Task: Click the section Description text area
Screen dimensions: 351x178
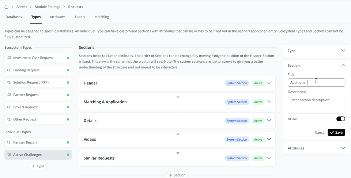Action: (x=316, y=105)
